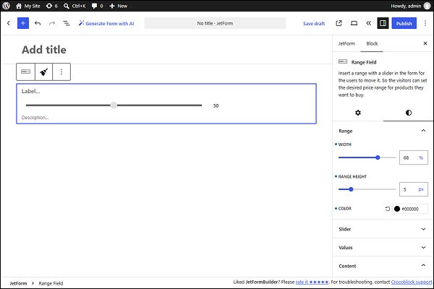
Task: Open the black #000000 color swatch
Action: 397,209
